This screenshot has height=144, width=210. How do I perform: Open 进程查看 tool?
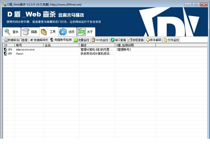[x=136, y=40]
